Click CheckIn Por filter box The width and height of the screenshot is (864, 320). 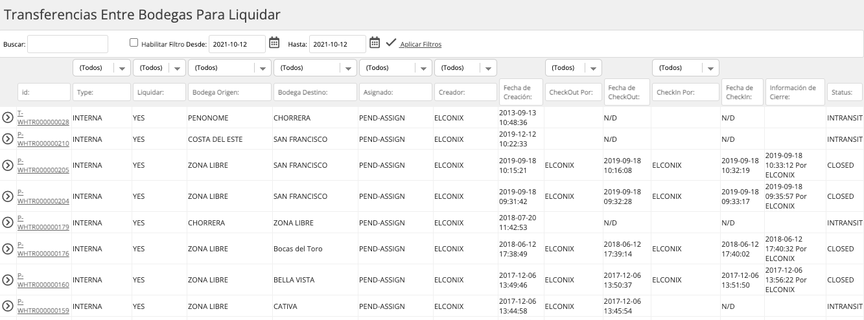point(686,92)
